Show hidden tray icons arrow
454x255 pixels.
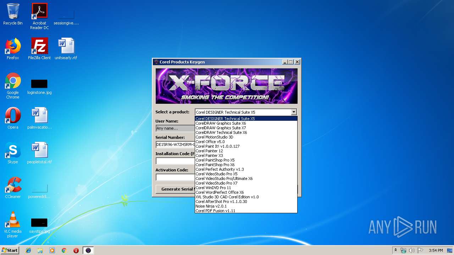coord(396,250)
